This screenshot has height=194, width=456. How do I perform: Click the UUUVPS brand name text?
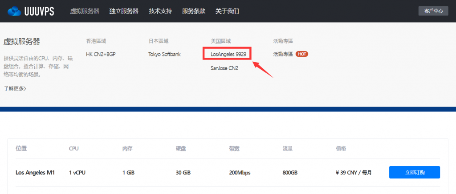(x=39, y=11)
